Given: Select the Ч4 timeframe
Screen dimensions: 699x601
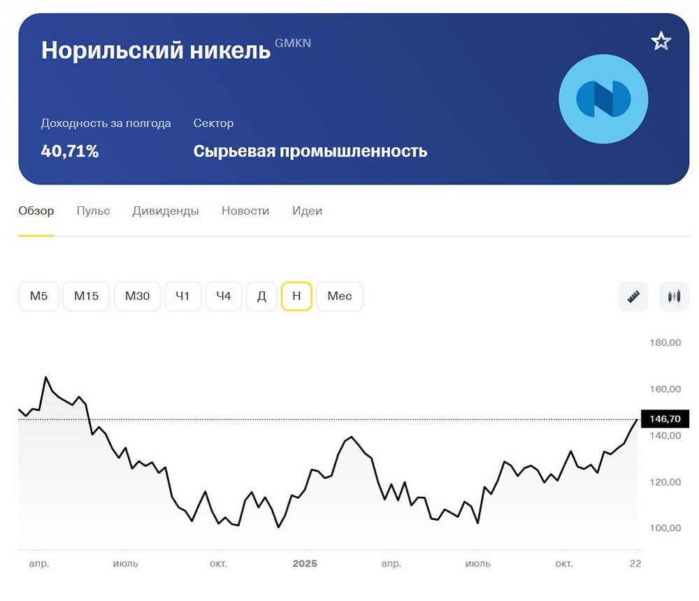Looking at the screenshot, I should tap(224, 296).
